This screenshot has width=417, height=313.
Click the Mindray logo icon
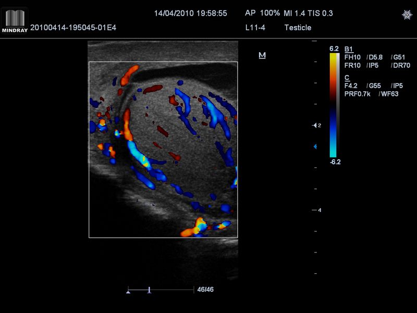pyautogui.click(x=15, y=21)
